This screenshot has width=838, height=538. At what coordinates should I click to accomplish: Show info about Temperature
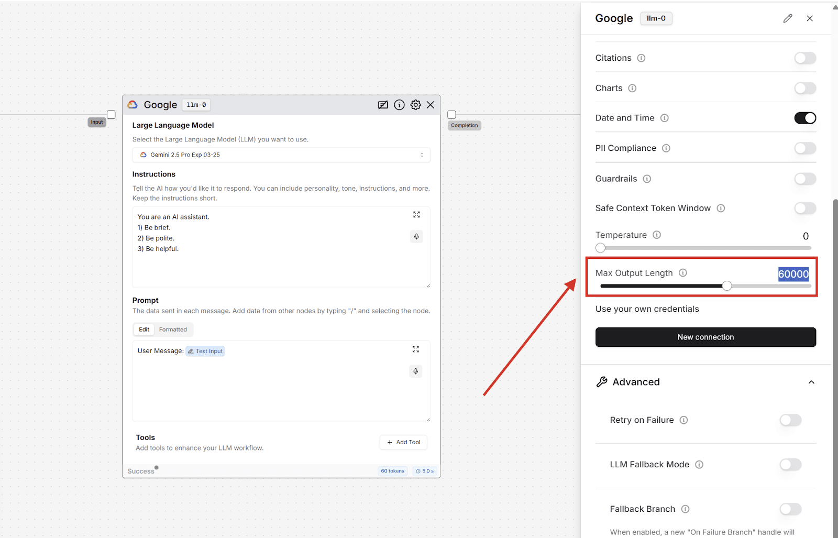657,235
